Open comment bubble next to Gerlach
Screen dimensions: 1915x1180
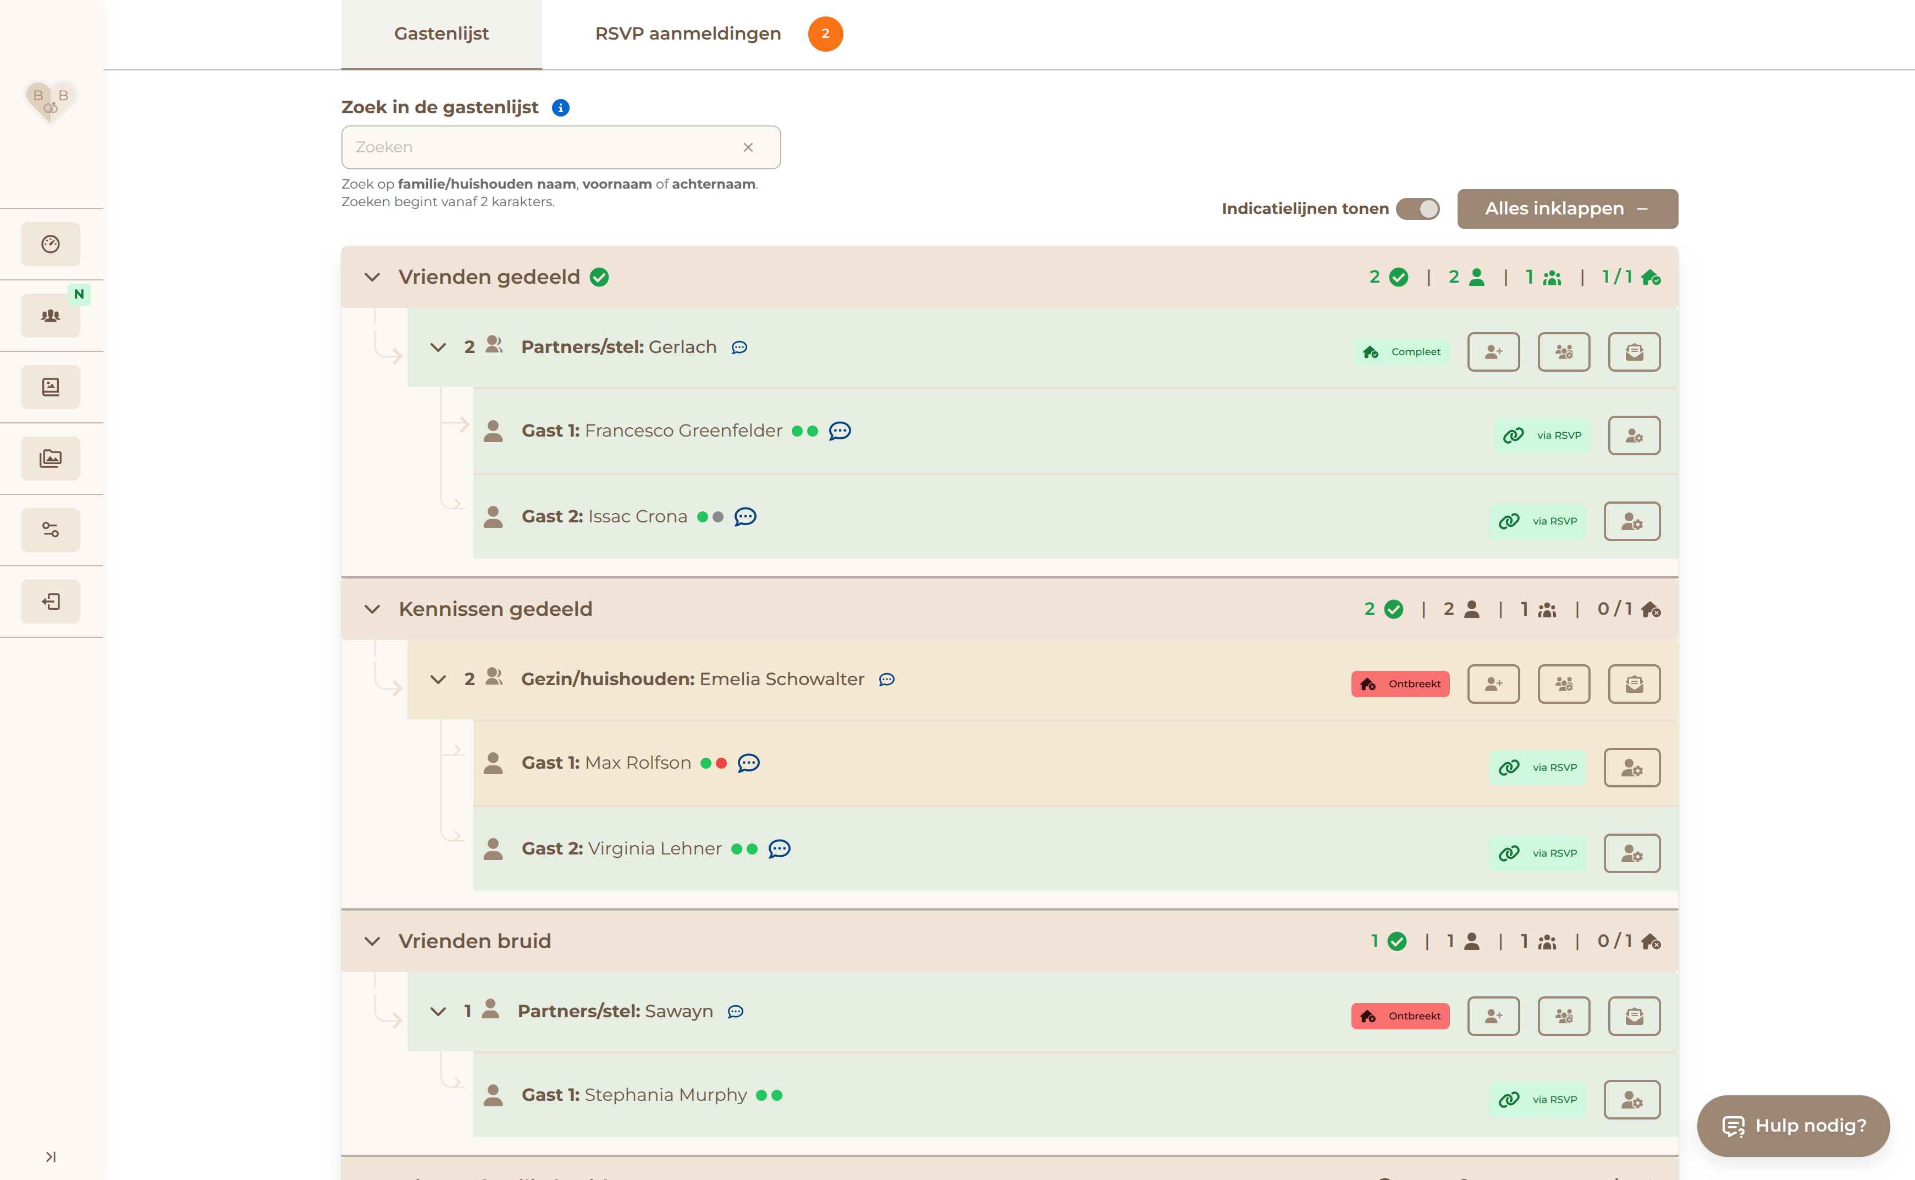739,348
